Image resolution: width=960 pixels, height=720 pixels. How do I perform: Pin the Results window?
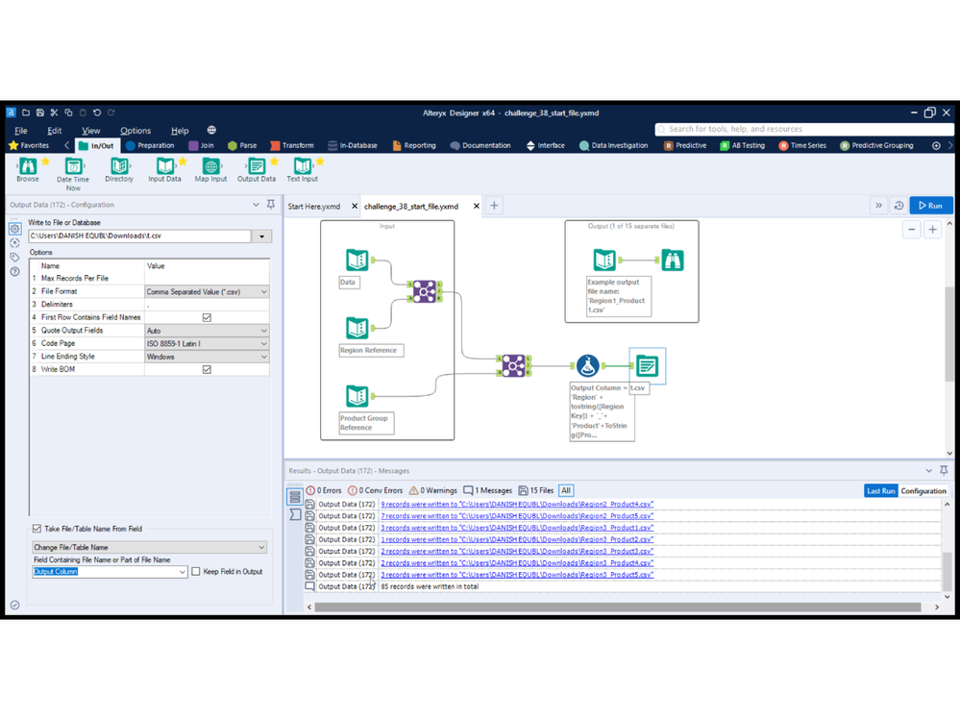point(944,470)
